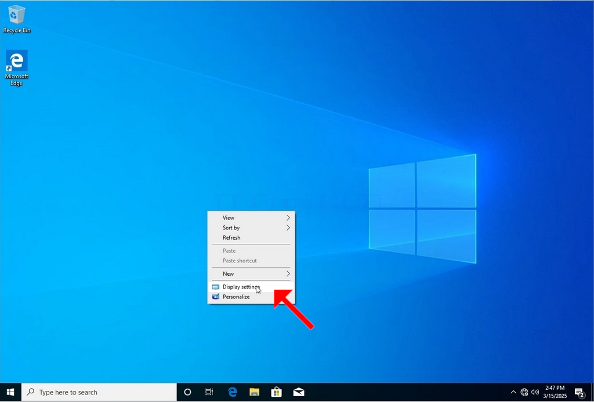Open the clock showing 2:47 PM
Viewport: 594px width, 402px height.
pyautogui.click(x=555, y=392)
